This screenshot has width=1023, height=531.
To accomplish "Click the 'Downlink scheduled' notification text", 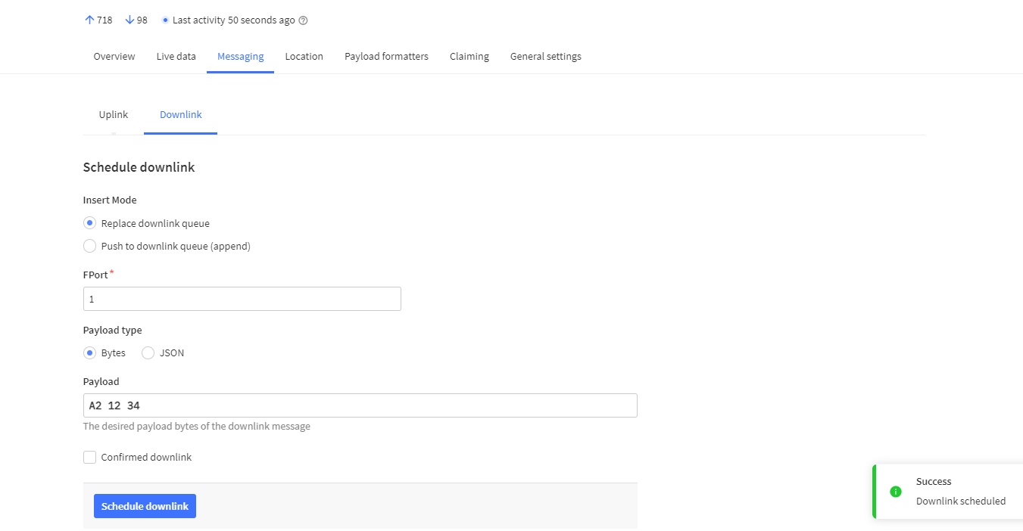I will click(961, 501).
